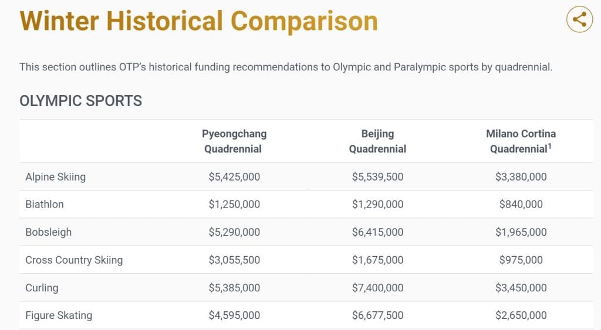Click Biathlon Milano Cortina amount $840,000
The height and width of the screenshot is (330, 601).
(x=521, y=205)
